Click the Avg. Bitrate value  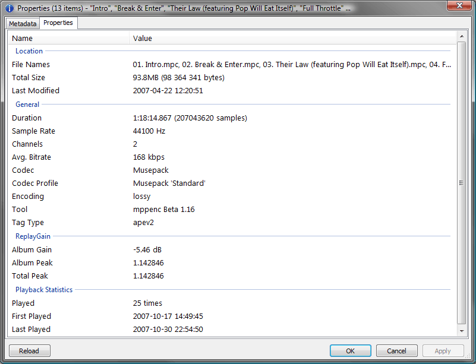coord(149,157)
